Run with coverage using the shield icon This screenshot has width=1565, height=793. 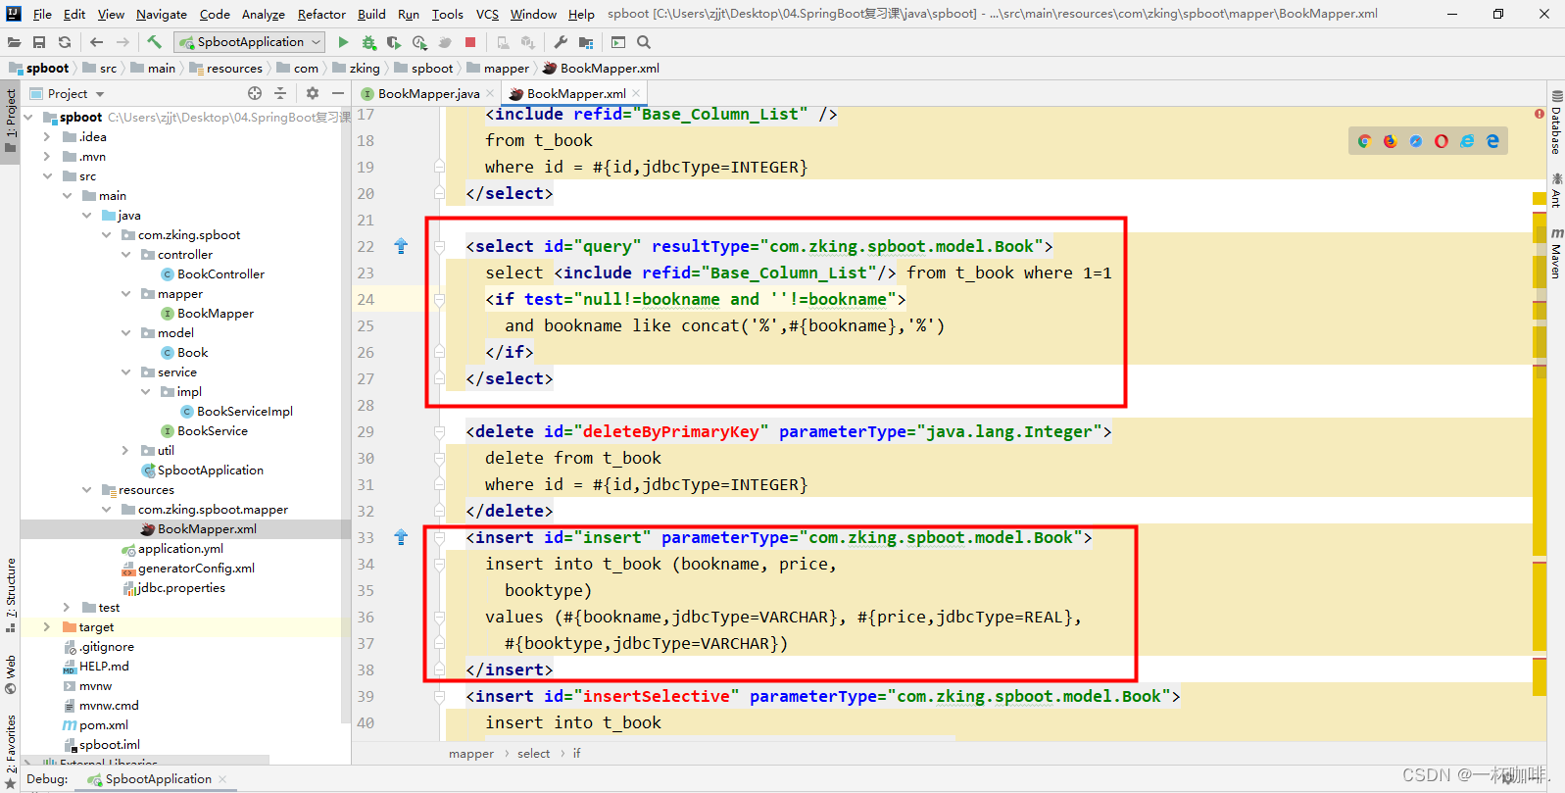pyautogui.click(x=394, y=42)
